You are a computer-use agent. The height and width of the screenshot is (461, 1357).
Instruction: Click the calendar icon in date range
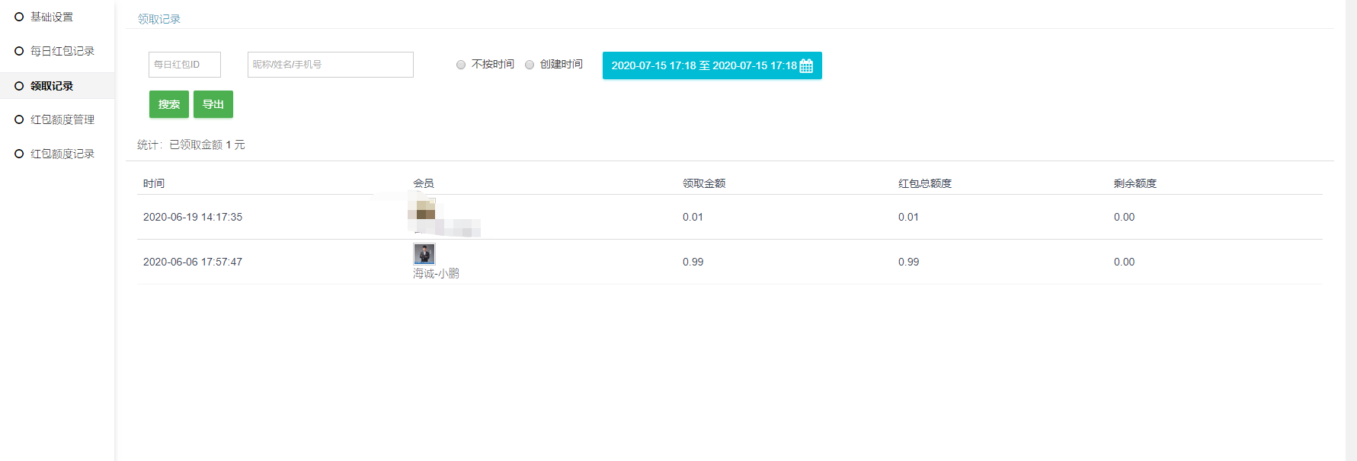[x=806, y=66]
